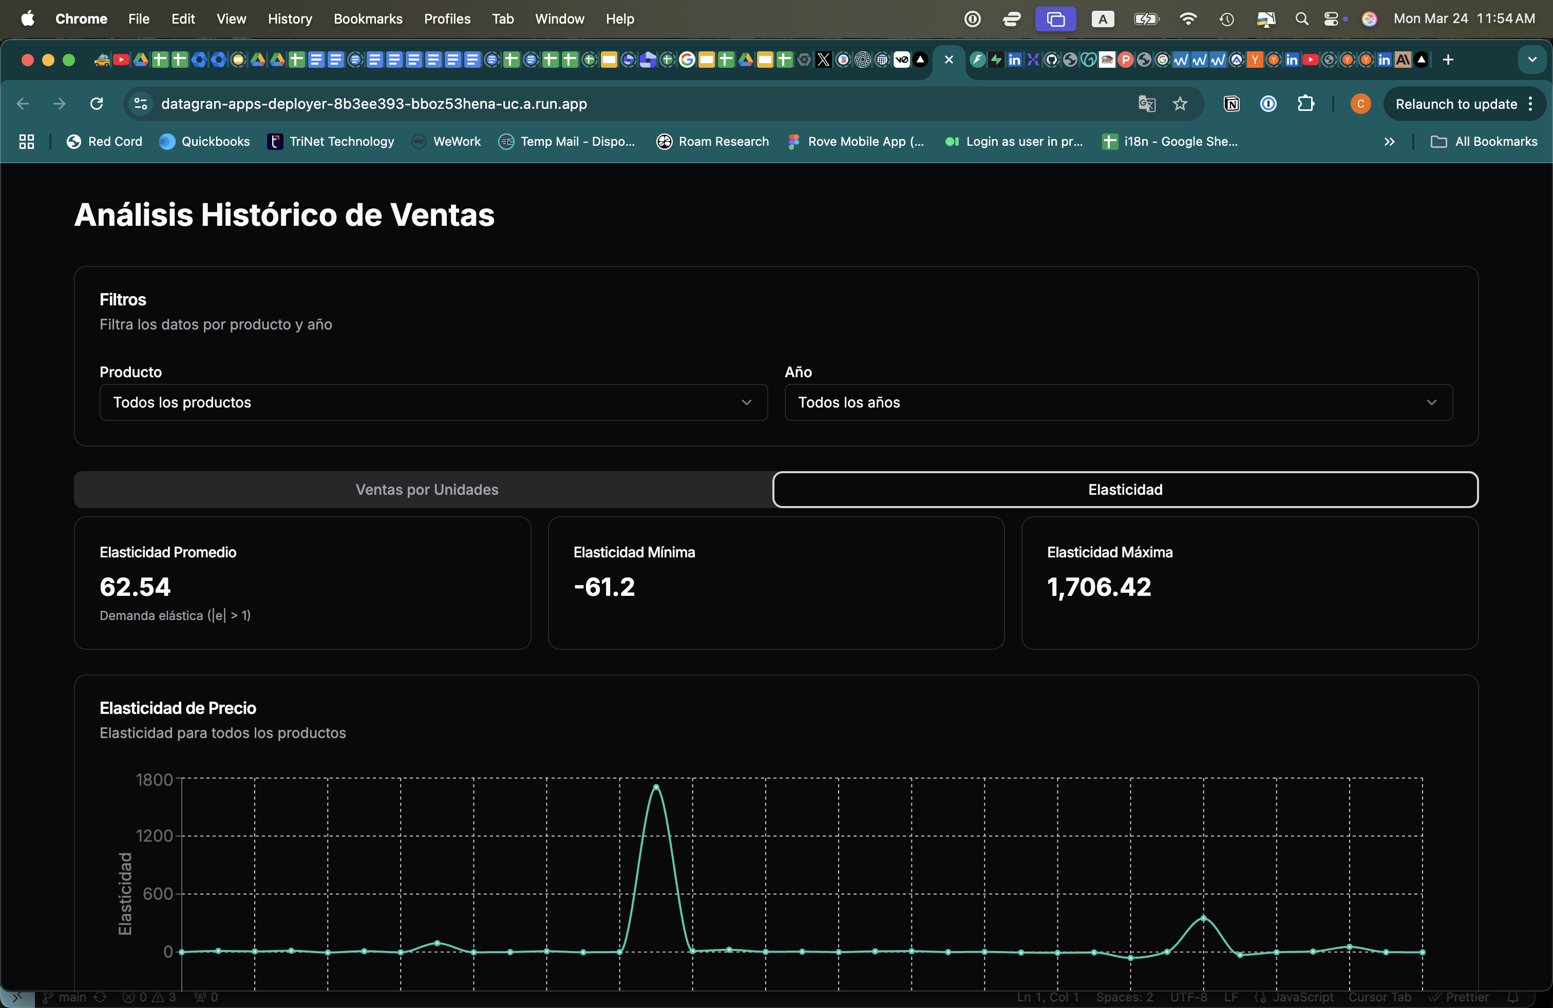Open the Chrome apps grid icon
This screenshot has width=1553, height=1008.
pos(27,142)
